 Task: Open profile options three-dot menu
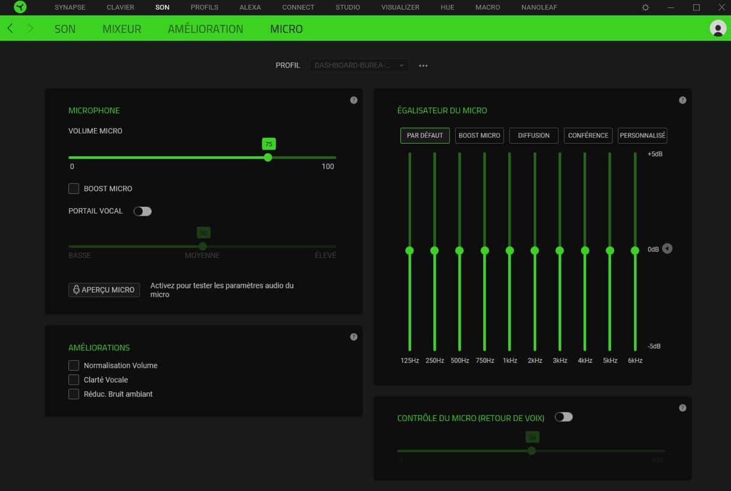[x=423, y=66]
